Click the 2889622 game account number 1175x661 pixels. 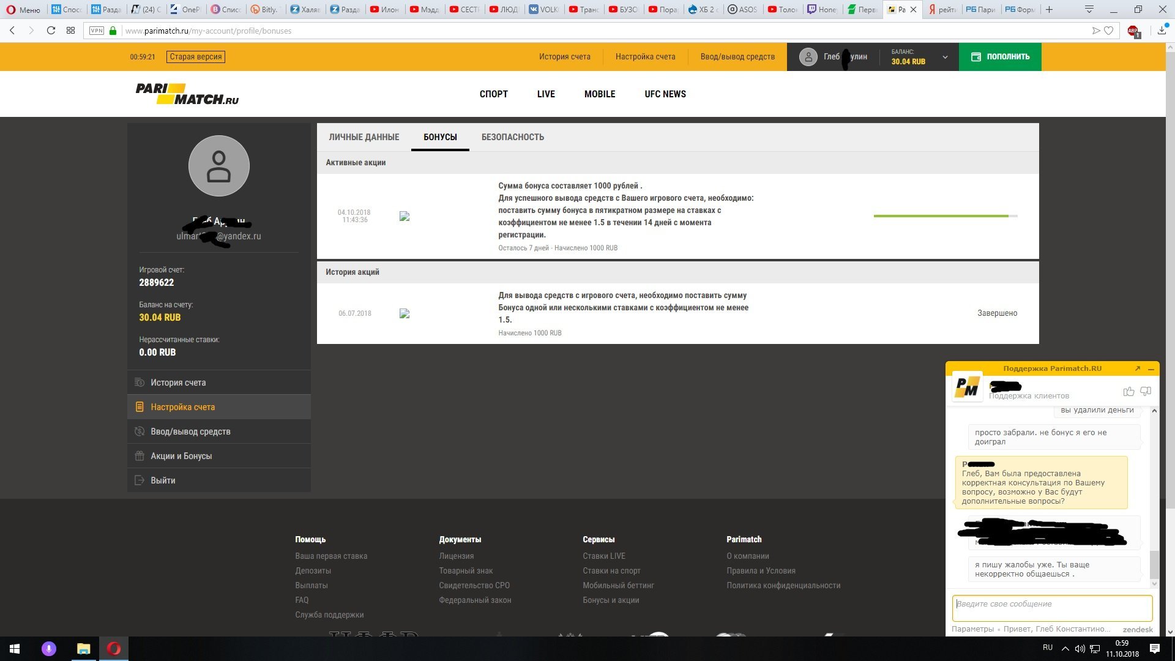click(x=157, y=283)
